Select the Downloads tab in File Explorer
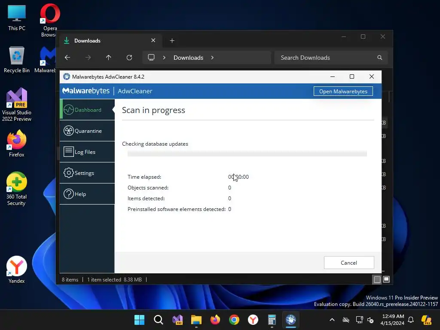 point(110,41)
